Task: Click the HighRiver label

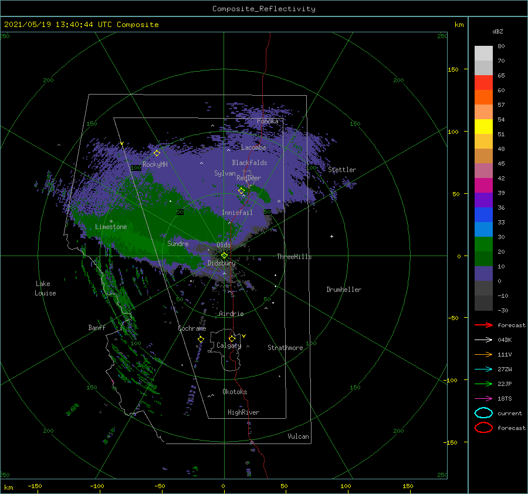Action: tap(243, 412)
